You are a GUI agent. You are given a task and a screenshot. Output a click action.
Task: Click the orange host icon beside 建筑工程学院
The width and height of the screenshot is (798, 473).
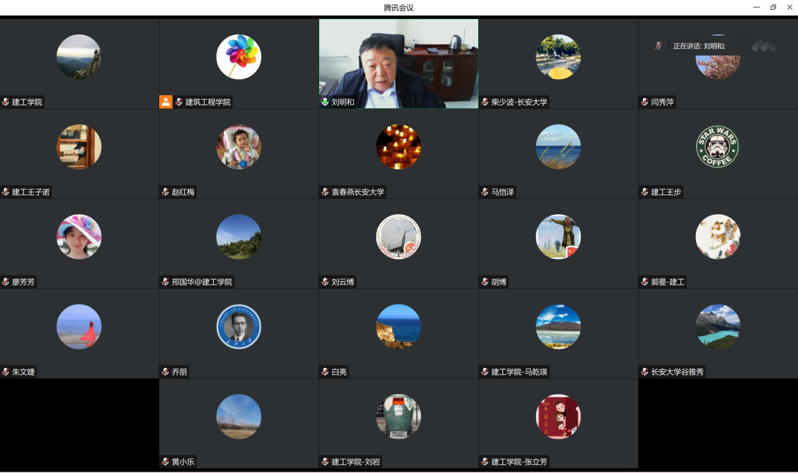coord(166,102)
